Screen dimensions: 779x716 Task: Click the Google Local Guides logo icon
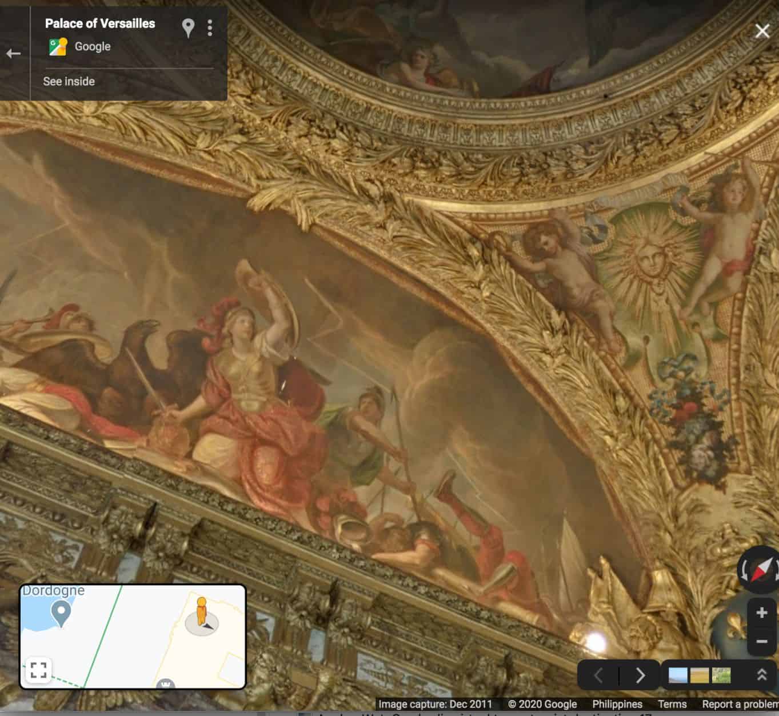pyautogui.click(x=58, y=46)
